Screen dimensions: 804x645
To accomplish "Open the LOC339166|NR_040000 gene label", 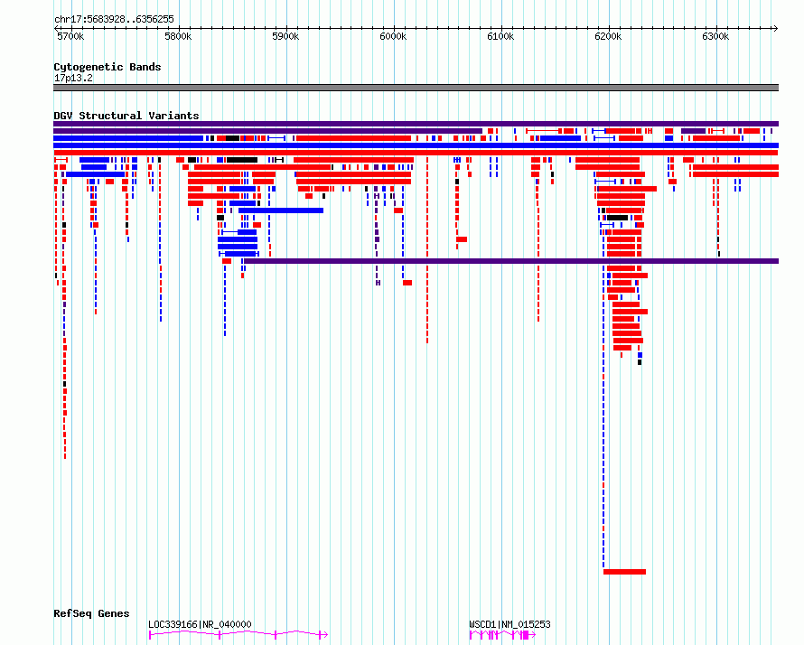I will click(200, 624).
